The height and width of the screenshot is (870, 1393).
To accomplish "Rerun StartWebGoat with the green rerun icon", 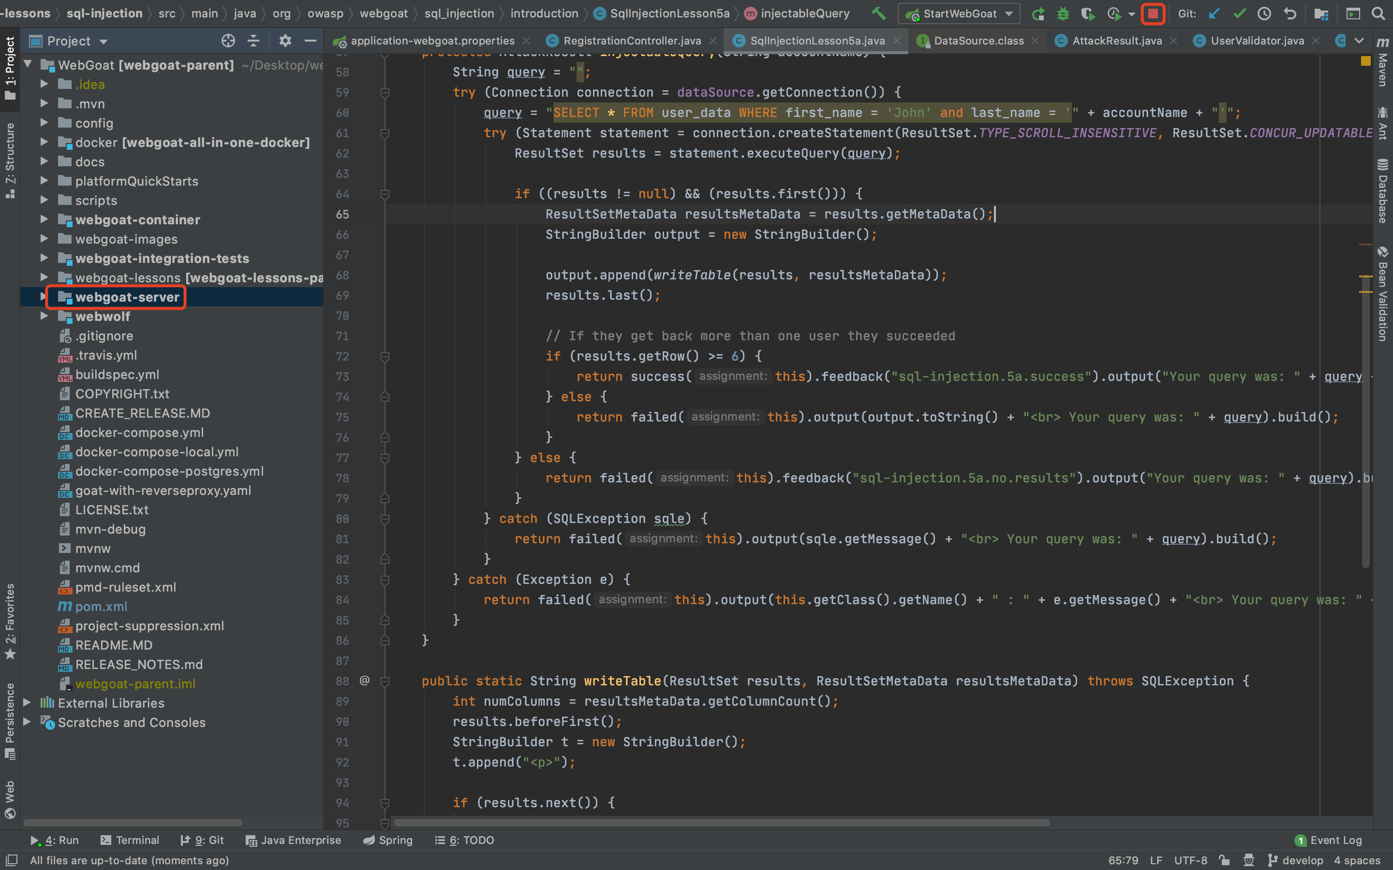I will 1038,14.
